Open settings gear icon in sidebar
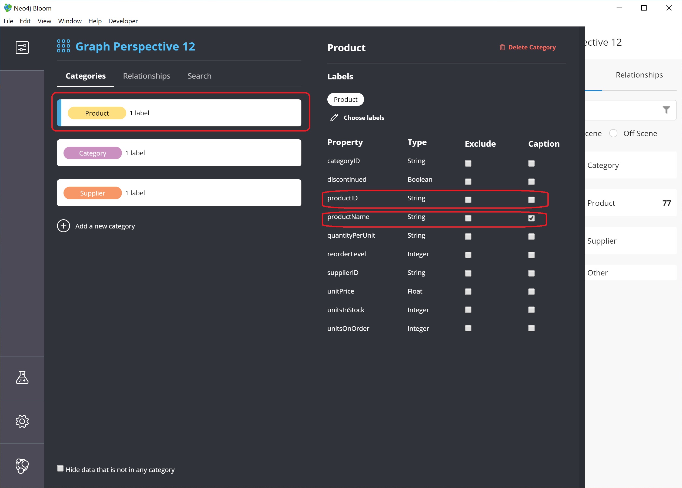Image resolution: width=682 pixels, height=488 pixels. [x=22, y=421]
